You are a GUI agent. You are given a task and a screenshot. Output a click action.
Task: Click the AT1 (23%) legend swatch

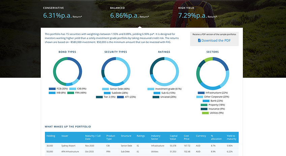click(120, 97)
